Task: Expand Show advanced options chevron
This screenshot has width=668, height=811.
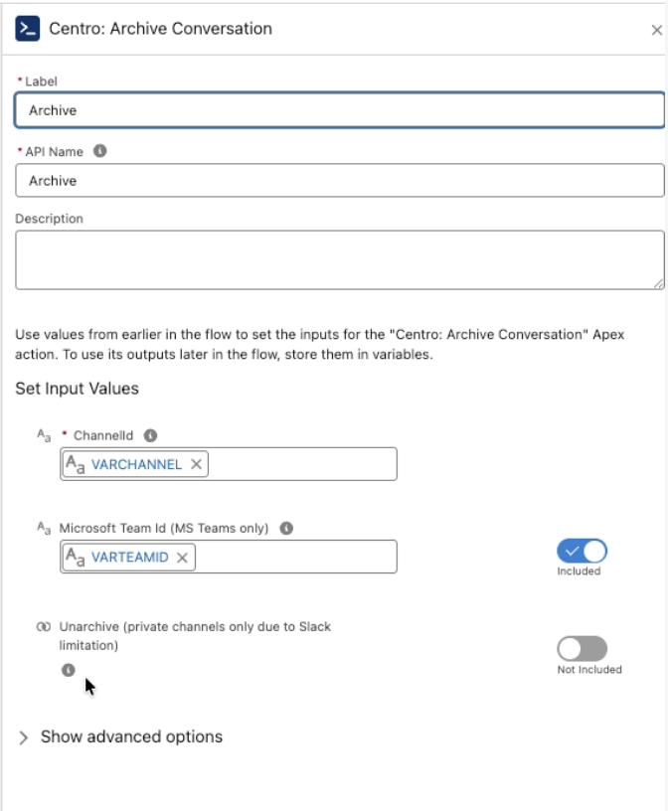Action: (x=23, y=737)
